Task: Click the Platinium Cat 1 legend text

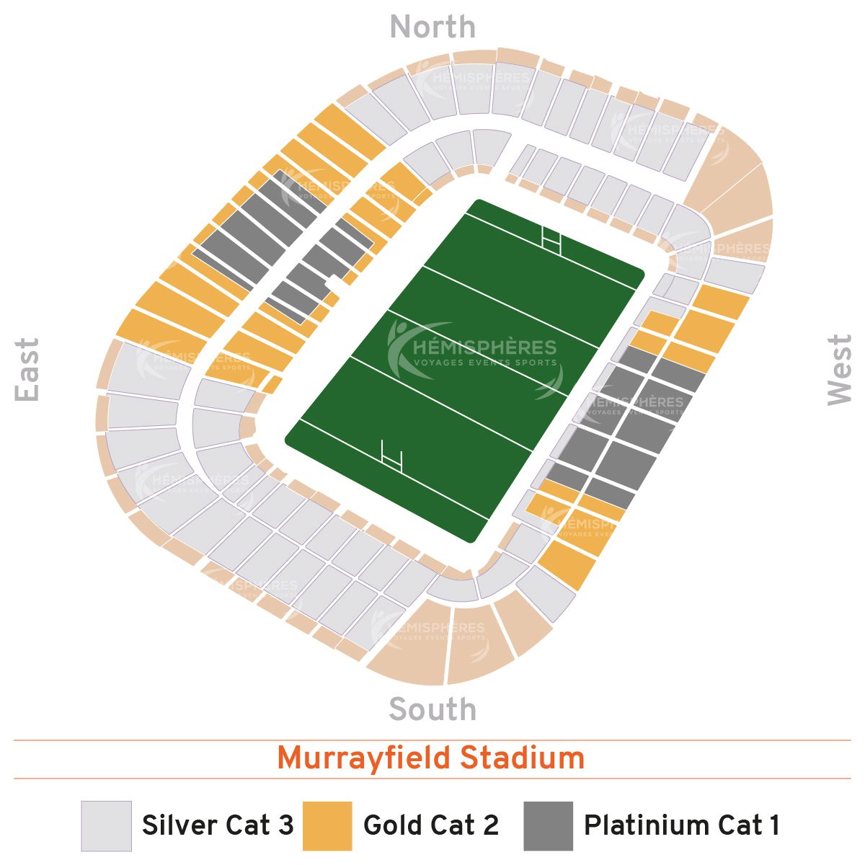Action: (682, 825)
